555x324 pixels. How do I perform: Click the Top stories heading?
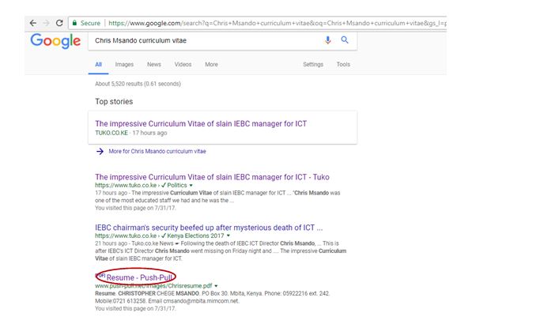pyautogui.click(x=114, y=101)
